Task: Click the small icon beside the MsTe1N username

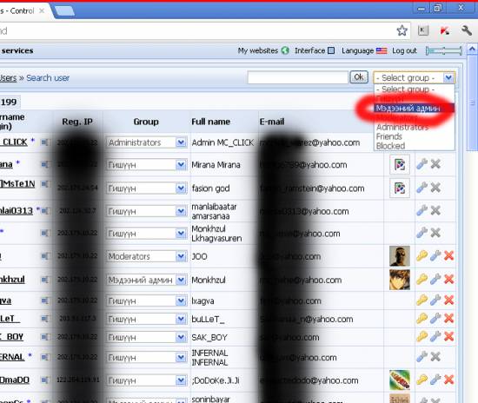Action: pos(45,184)
